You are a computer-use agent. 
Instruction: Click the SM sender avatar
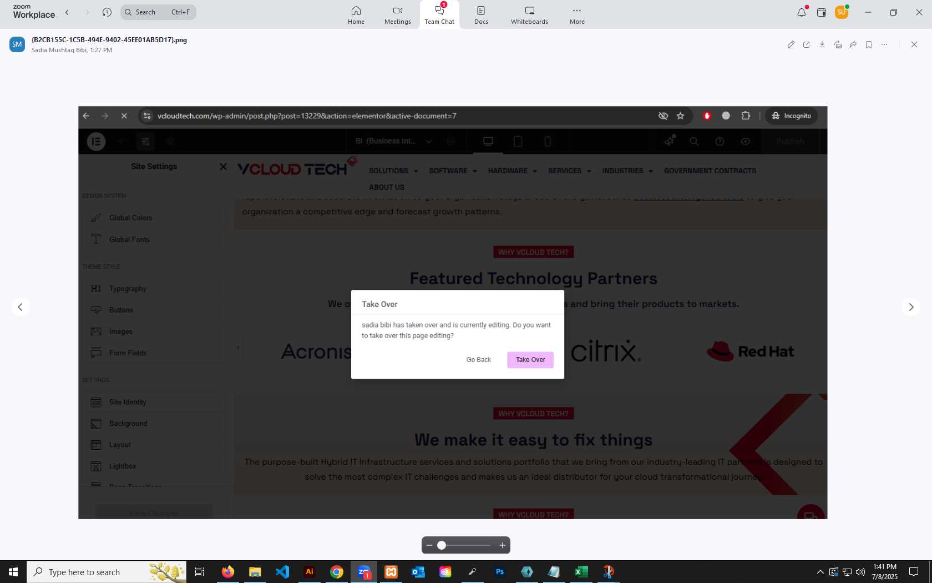17,44
